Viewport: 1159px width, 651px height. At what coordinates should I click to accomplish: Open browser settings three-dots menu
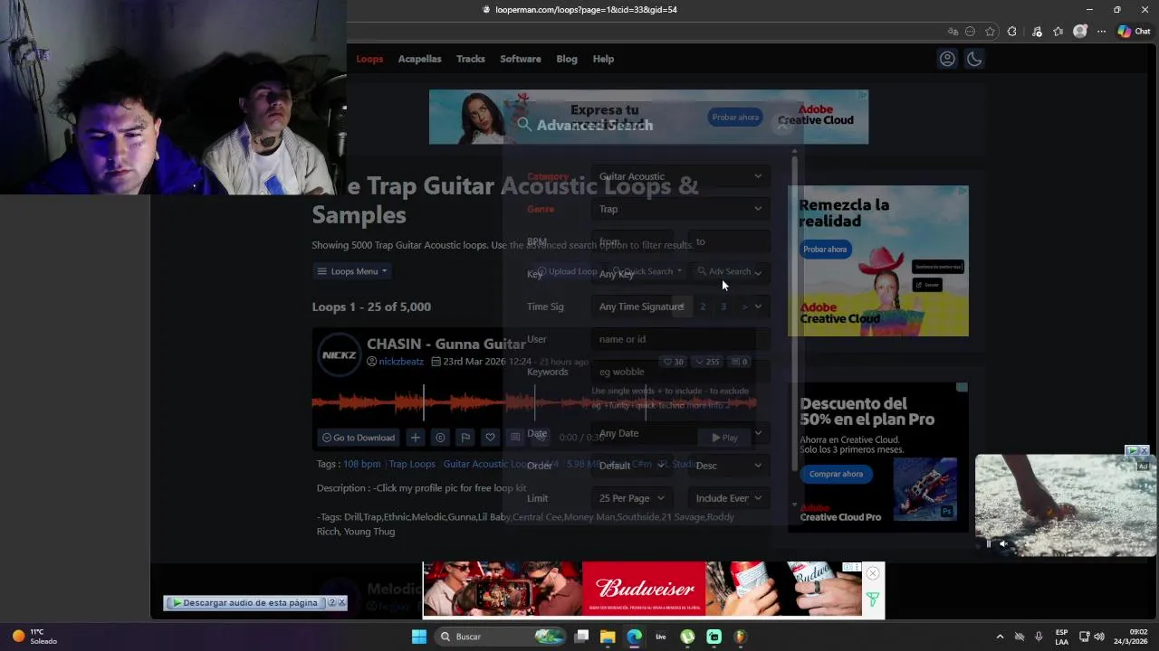coord(1101,32)
